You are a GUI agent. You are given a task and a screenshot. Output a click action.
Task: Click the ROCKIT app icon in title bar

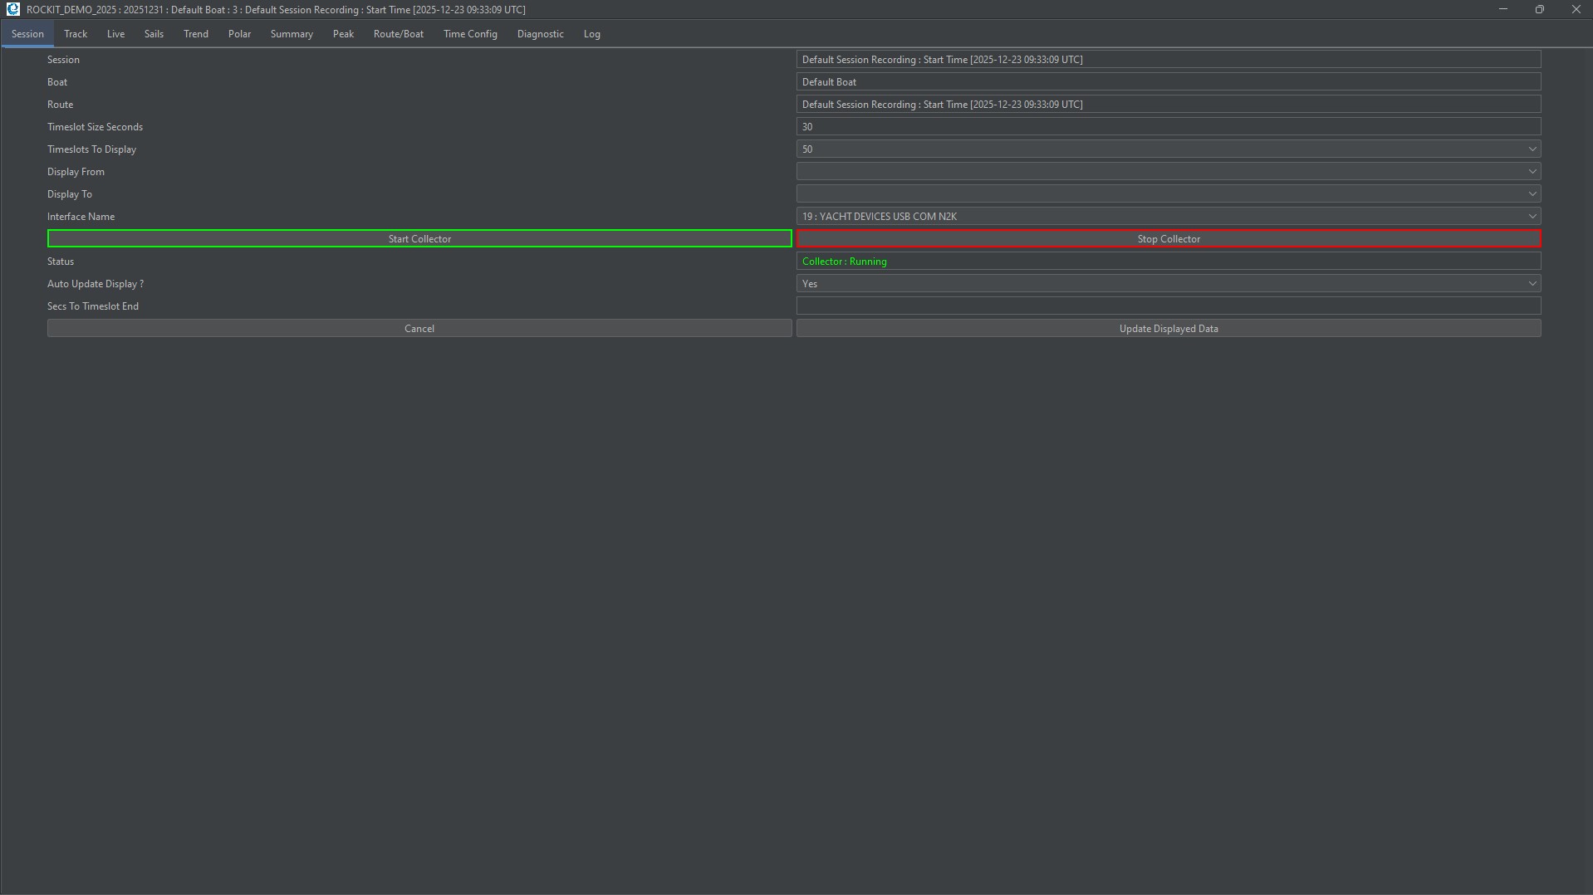coord(12,9)
